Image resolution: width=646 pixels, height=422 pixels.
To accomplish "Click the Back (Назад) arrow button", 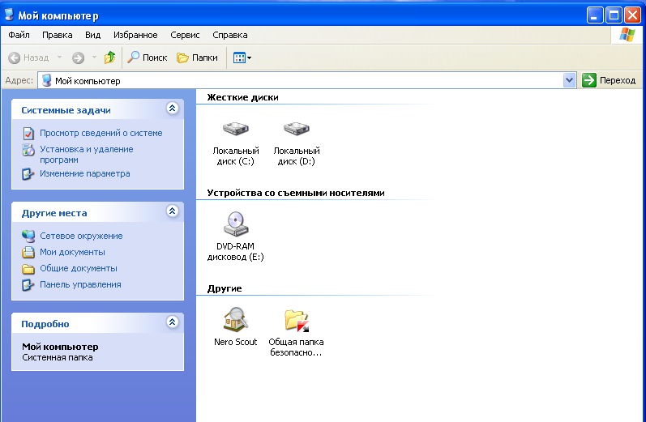I will [28, 58].
